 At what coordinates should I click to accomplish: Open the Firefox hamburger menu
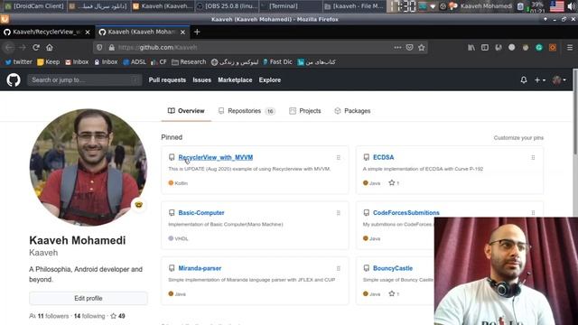coord(570,47)
